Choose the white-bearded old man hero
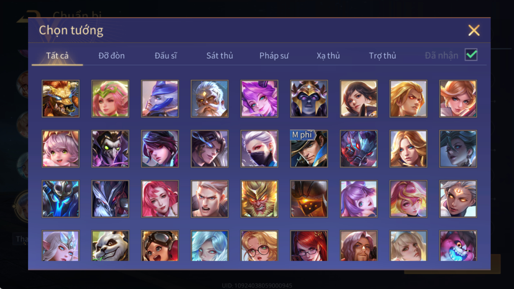Viewport: 514px width, 289px height. pos(210,99)
